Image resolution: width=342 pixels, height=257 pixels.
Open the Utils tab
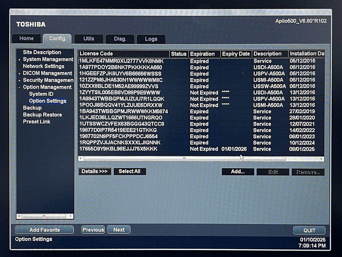89,39
